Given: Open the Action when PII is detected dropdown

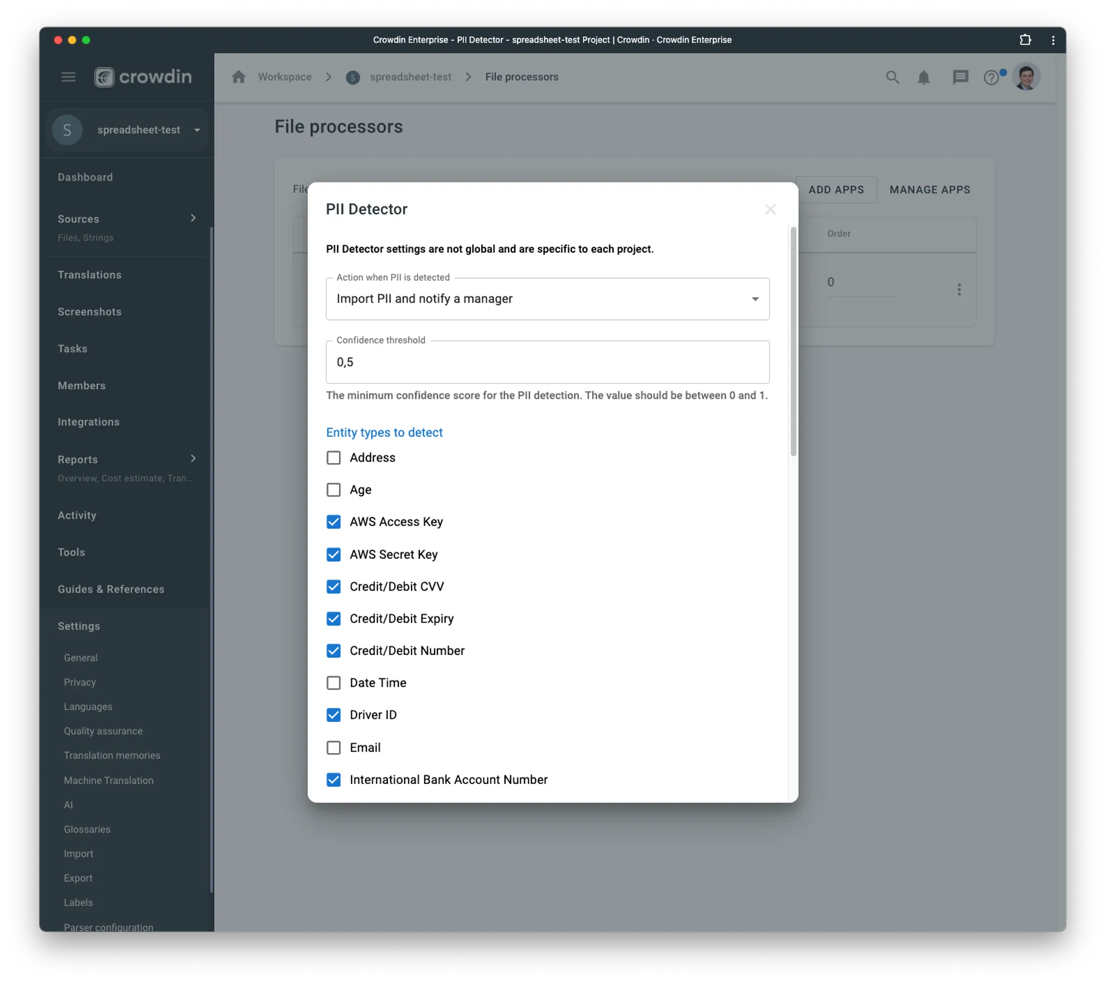Looking at the screenshot, I should (547, 299).
